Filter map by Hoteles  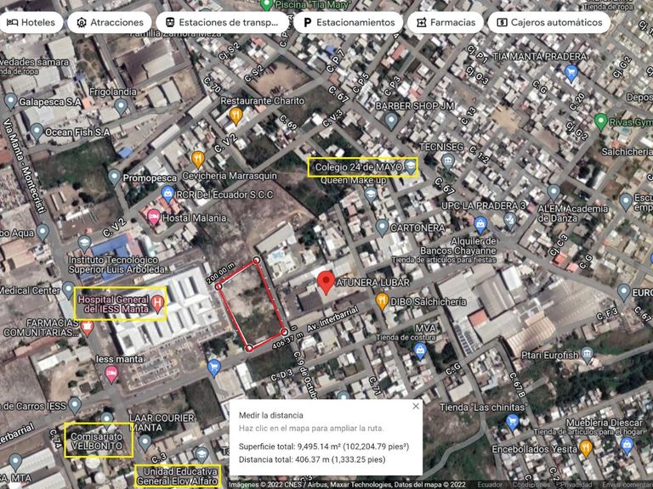pos(31,22)
